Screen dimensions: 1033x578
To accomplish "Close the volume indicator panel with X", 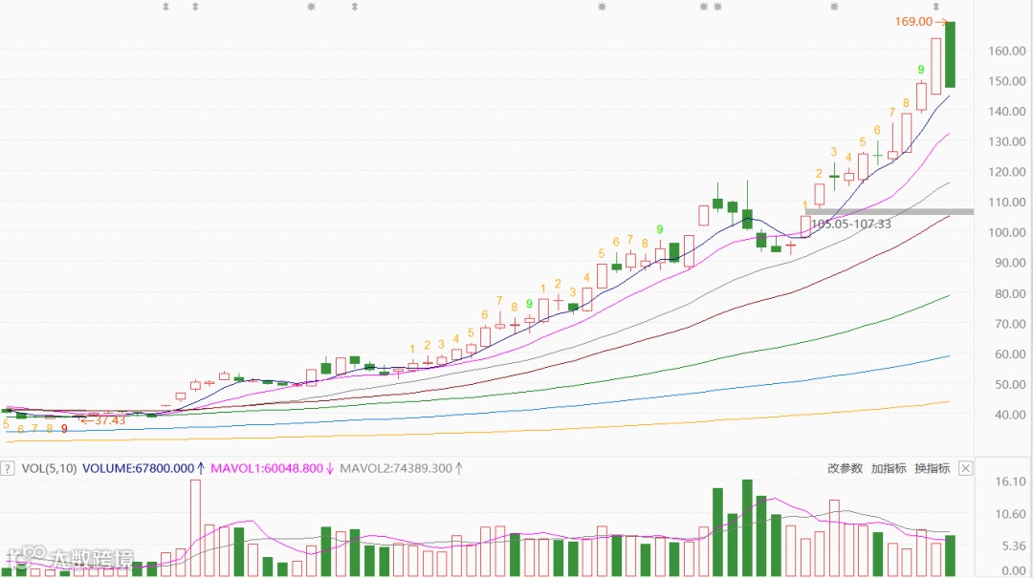I will pyautogui.click(x=965, y=468).
